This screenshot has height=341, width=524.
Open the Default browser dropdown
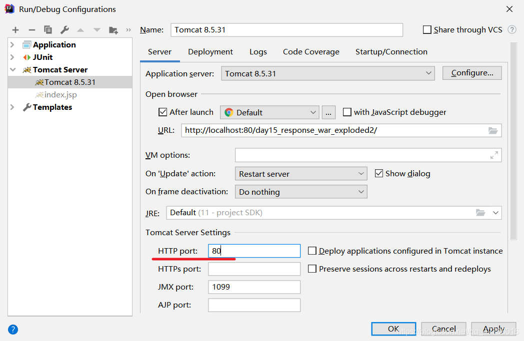click(x=269, y=112)
